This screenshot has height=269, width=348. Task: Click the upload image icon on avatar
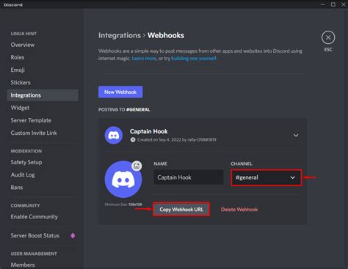click(137, 166)
